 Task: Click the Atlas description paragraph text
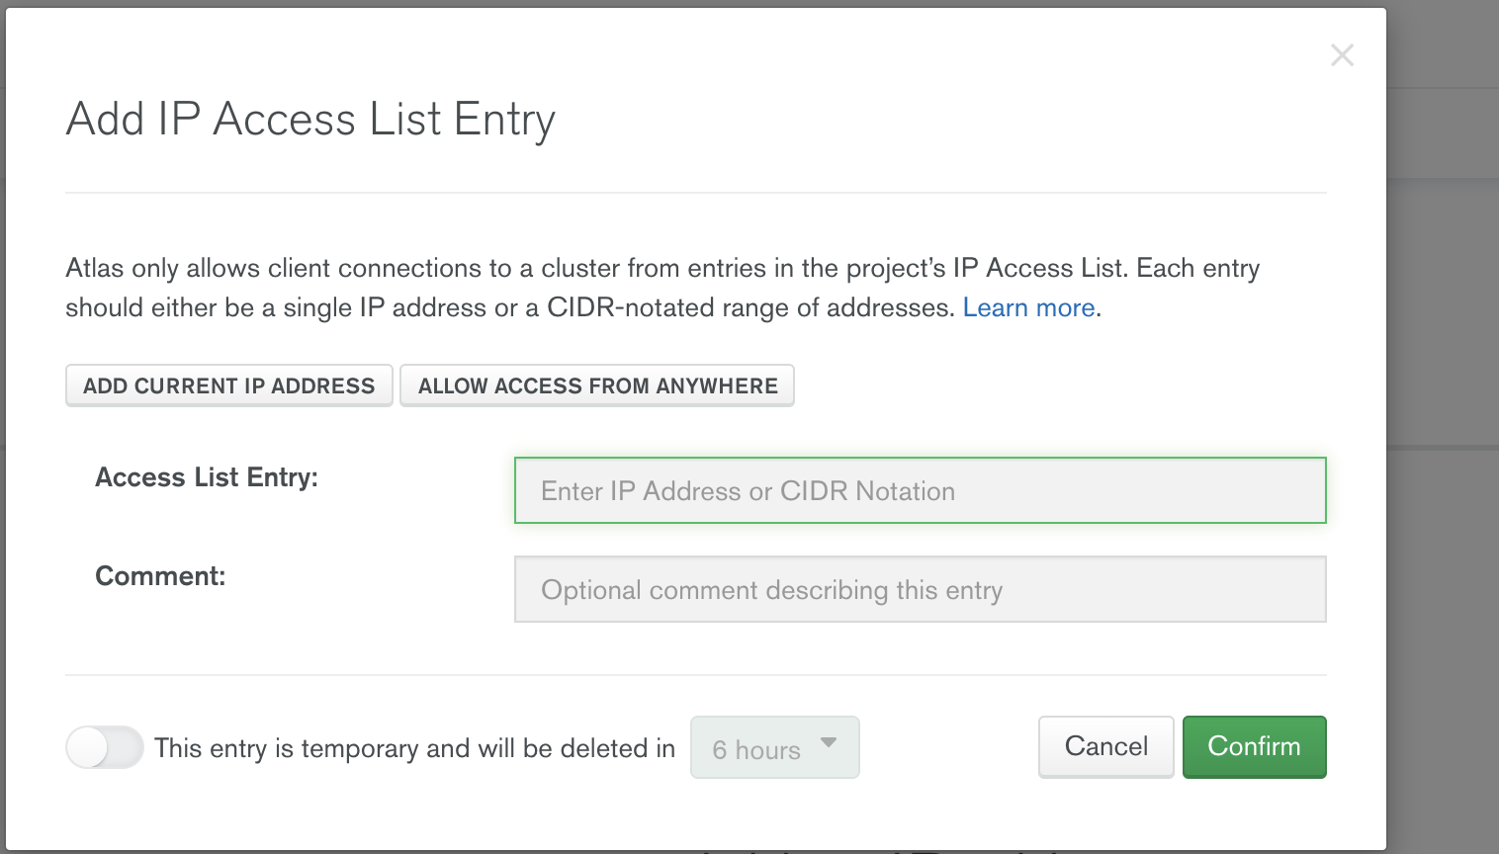click(662, 288)
